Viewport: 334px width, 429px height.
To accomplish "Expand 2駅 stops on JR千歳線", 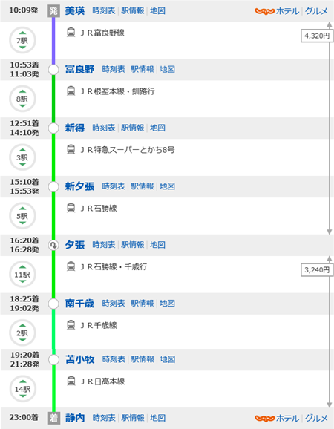I will pyautogui.click(x=22, y=333).
